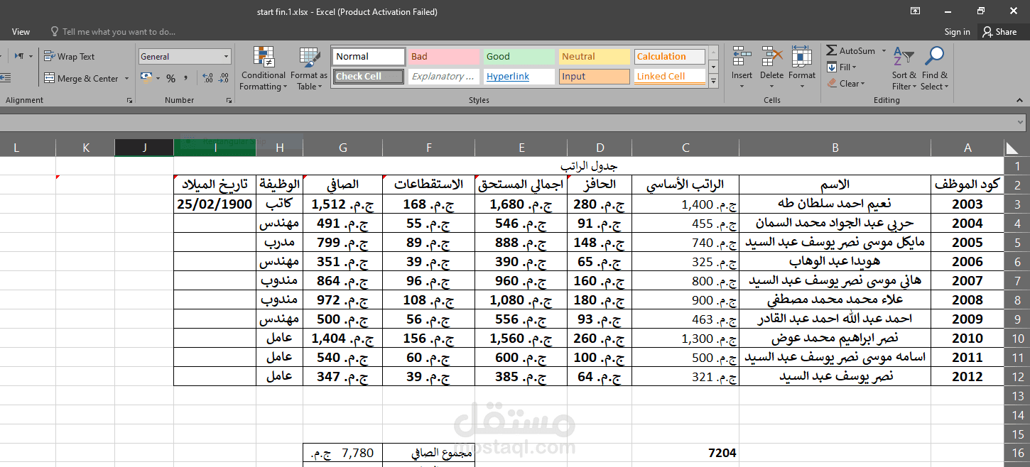Apply the Linked Cell style
Image resolution: width=1030 pixels, height=467 pixels.
pos(670,77)
